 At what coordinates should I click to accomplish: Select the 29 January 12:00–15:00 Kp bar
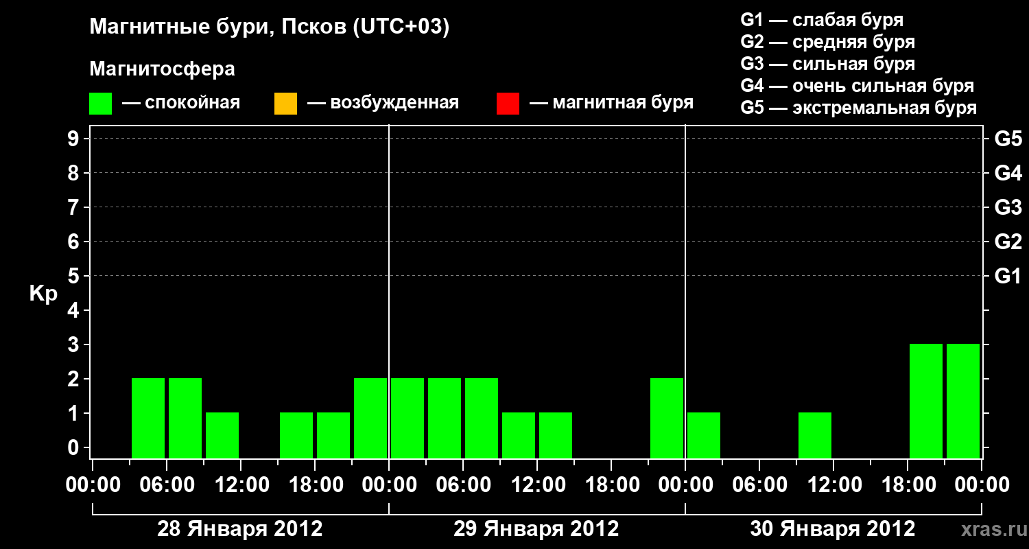pos(556,435)
